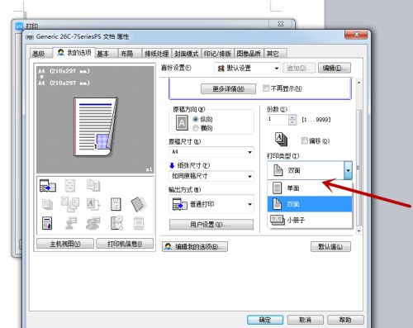Viewport: 413px width, 328px height.
Task: Confirm with the 确定 button
Action: tap(265, 320)
